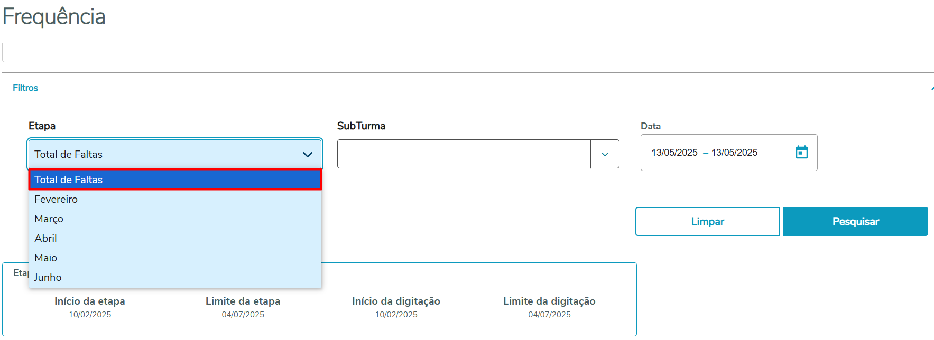Choose Maio in the dropdown list
The image size is (934, 340).
point(46,258)
